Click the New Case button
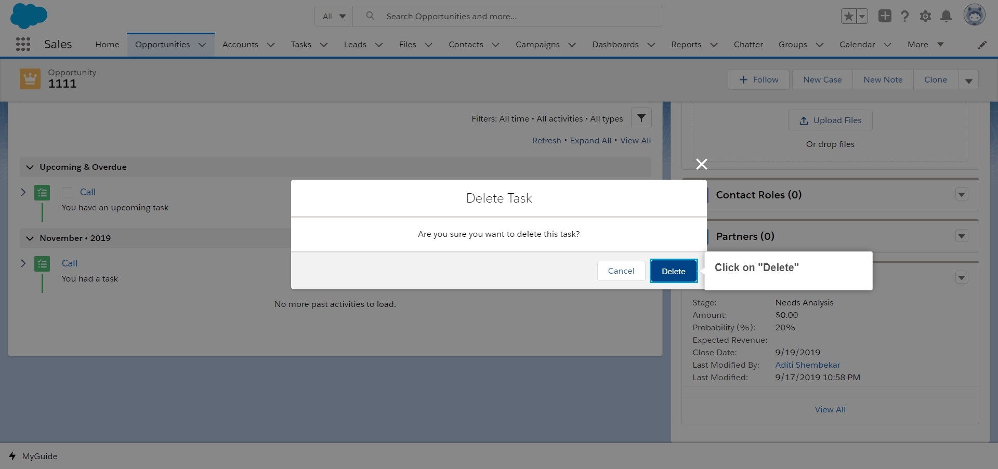Viewport: 998px width, 469px height. (822, 80)
